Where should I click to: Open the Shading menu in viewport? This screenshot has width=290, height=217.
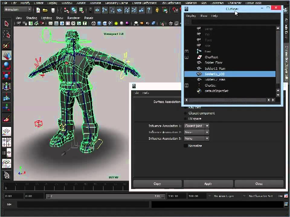pos(31,18)
